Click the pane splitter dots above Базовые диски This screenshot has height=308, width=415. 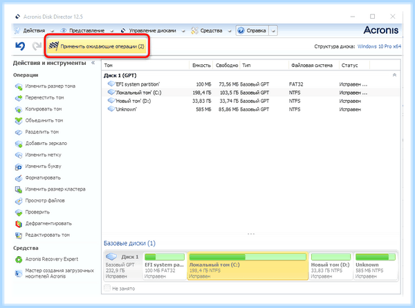251,234
